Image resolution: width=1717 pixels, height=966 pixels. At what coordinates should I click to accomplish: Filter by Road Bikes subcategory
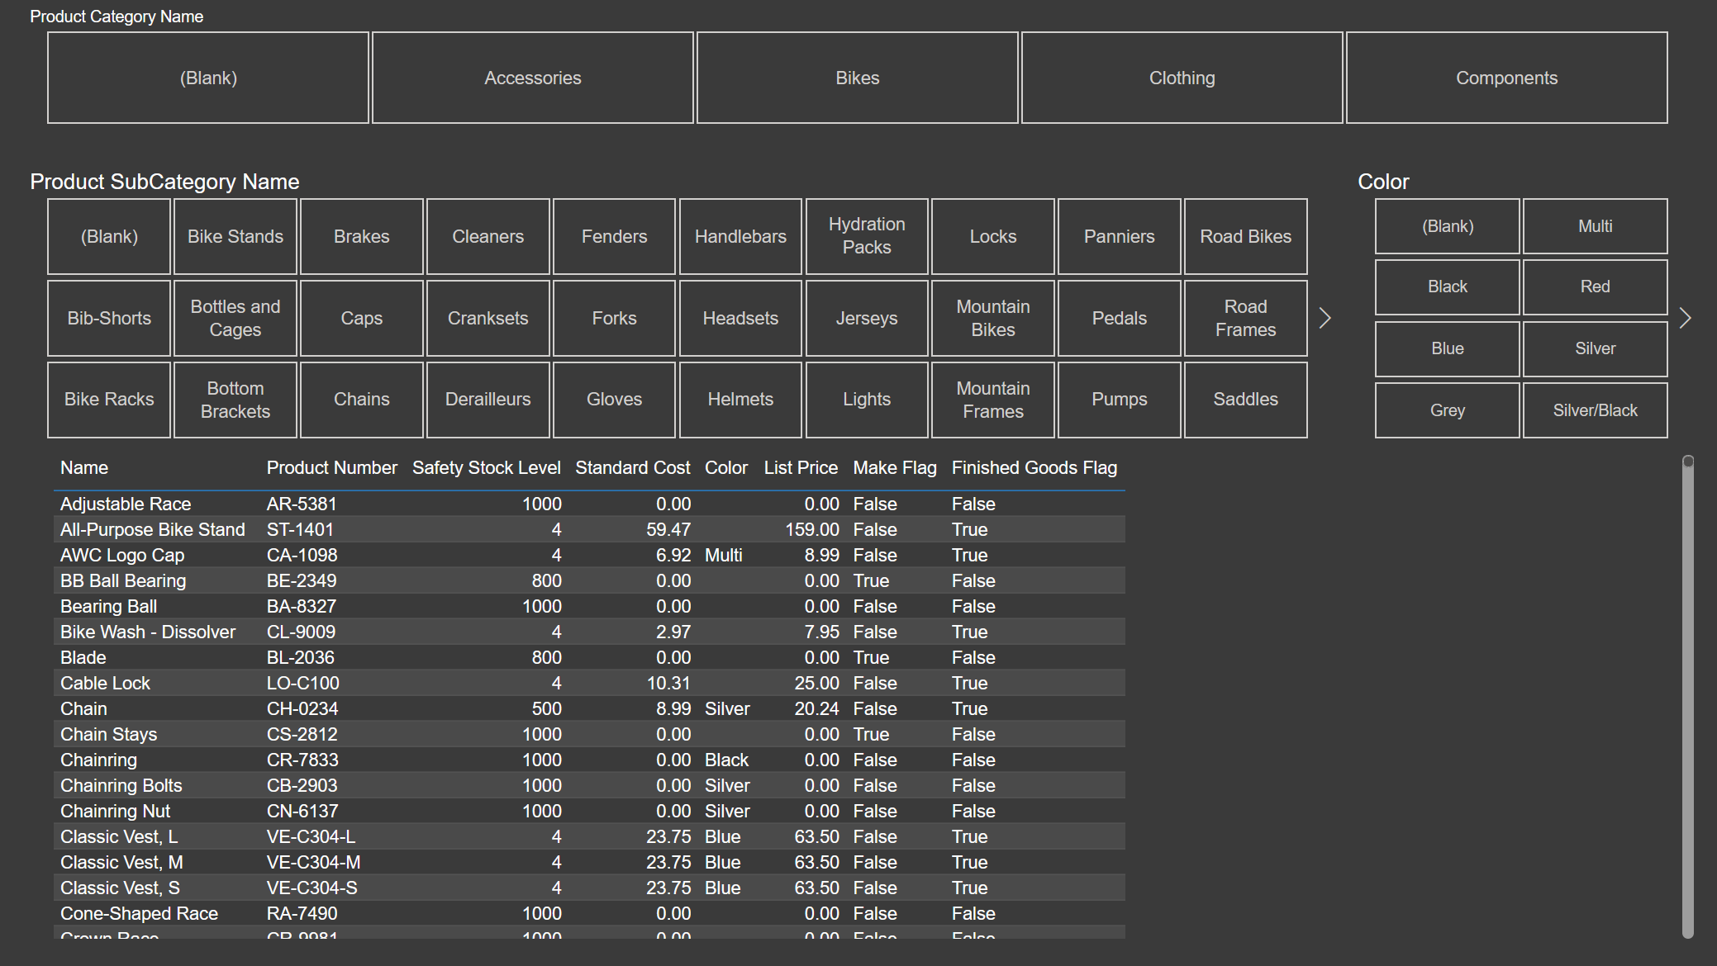click(1246, 236)
